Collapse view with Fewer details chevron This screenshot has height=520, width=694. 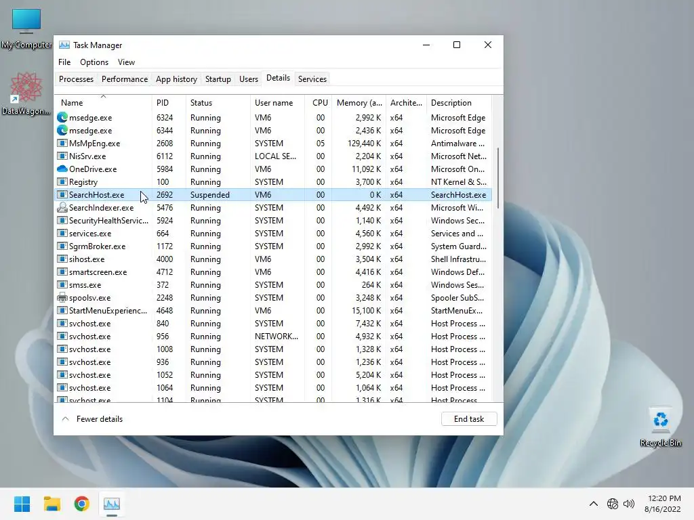(65, 418)
